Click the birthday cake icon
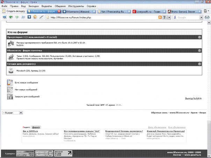 11,70
